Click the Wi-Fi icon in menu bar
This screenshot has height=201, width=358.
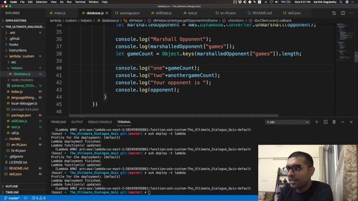click(x=271, y=2)
